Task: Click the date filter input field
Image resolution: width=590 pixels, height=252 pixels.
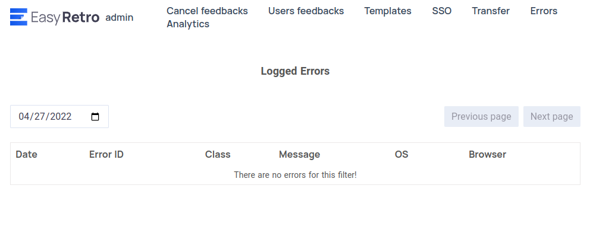Action: click(59, 117)
